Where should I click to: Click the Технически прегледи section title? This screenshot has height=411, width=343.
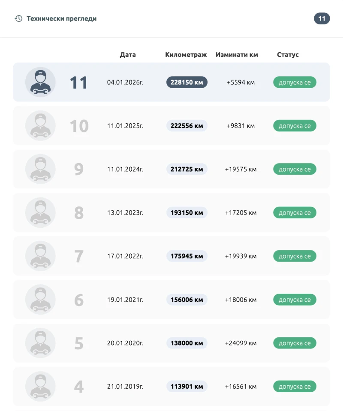click(62, 19)
